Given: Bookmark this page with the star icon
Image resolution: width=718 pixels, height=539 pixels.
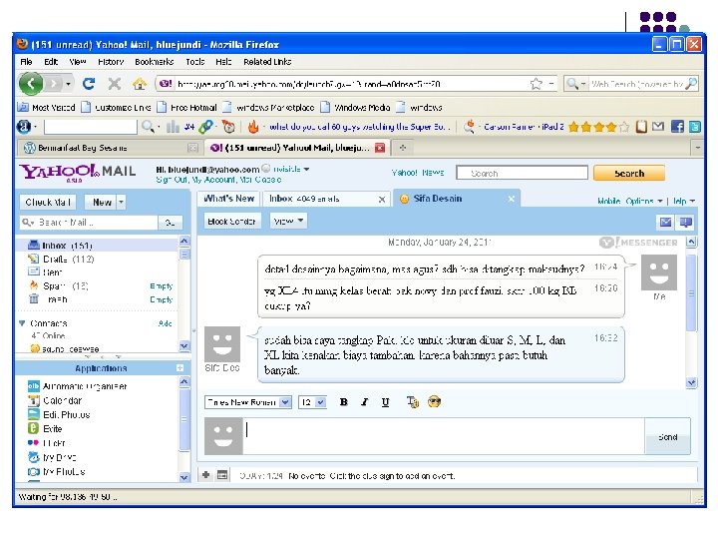Looking at the screenshot, I should [x=536, y=84].
